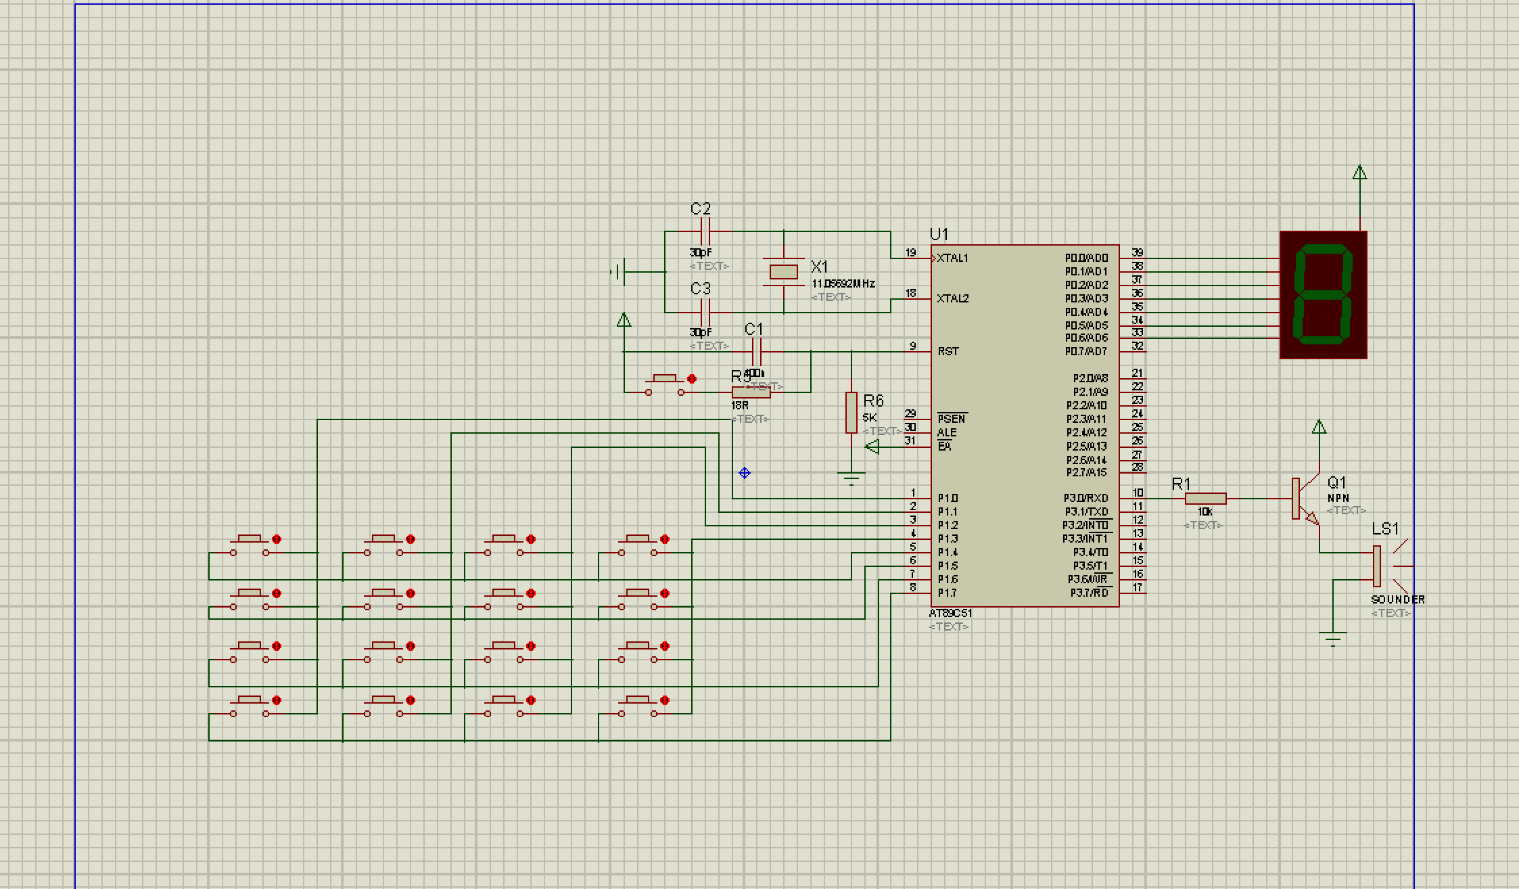
Task: Actuate the reset switch's red dot
Action: (691, 379)
